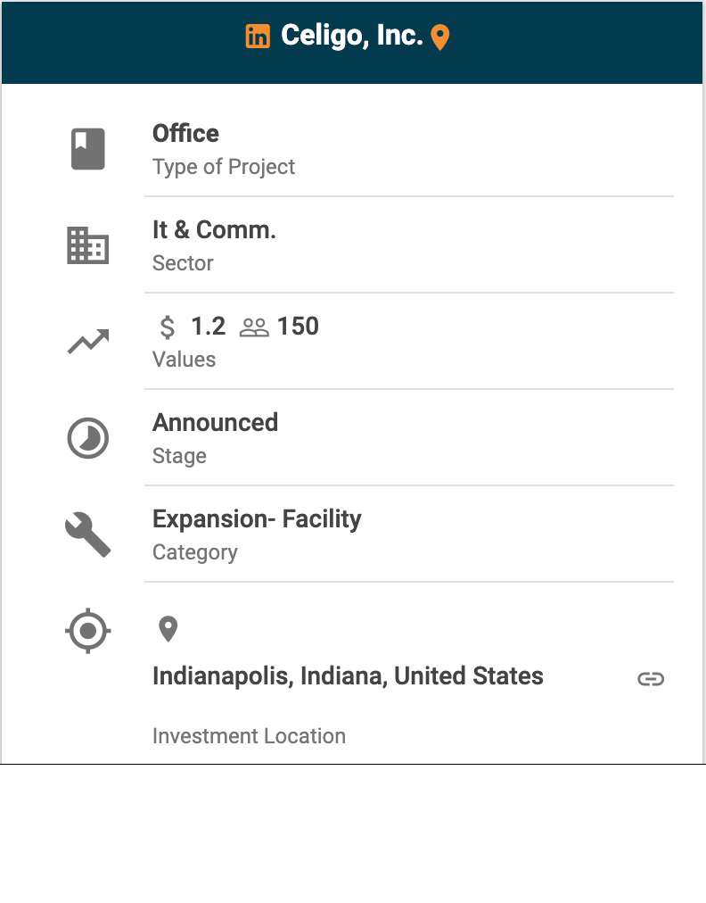This screenshot has height=903, width=706.
Task: Select the Expansion- Facility category entry
Action: click(257, 519)
